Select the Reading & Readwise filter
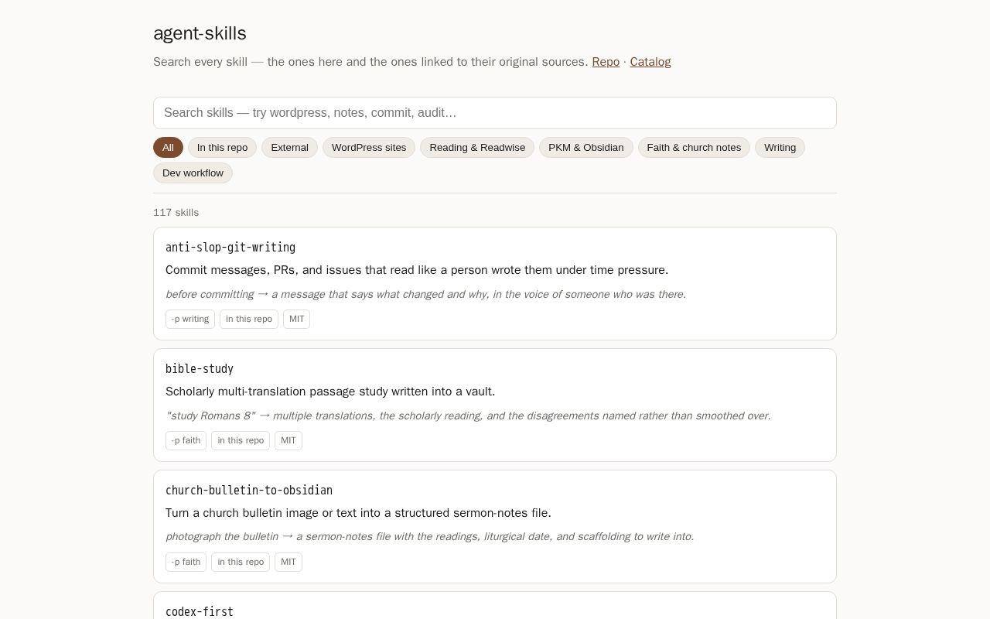 [477, 147]
